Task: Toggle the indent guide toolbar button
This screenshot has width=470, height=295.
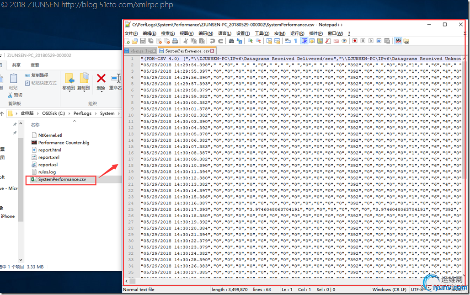Action: (304, 41)
